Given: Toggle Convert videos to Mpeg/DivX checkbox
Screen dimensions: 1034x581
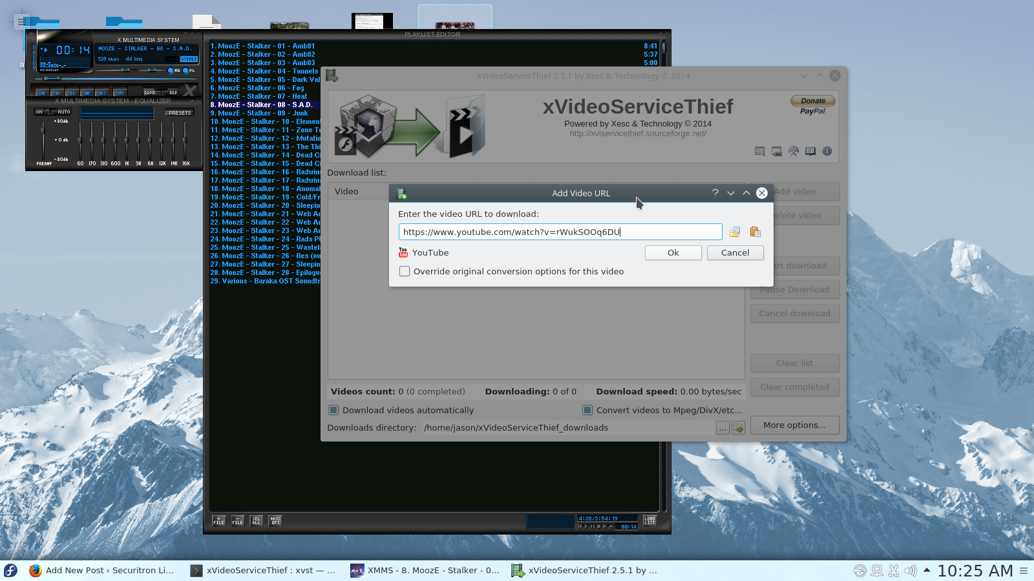Looking at the screenshot, I should coord(587,410).
